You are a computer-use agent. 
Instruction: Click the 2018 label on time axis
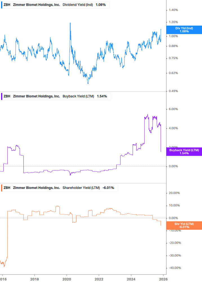point(34,279)
